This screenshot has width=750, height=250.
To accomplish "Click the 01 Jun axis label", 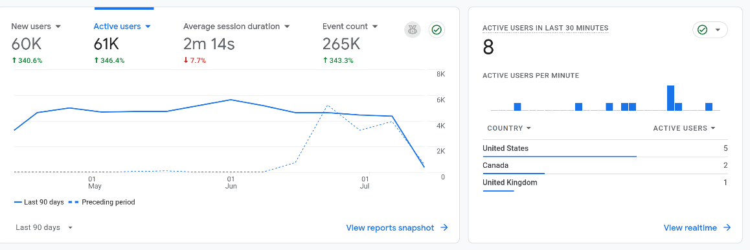I will point(231,182).
